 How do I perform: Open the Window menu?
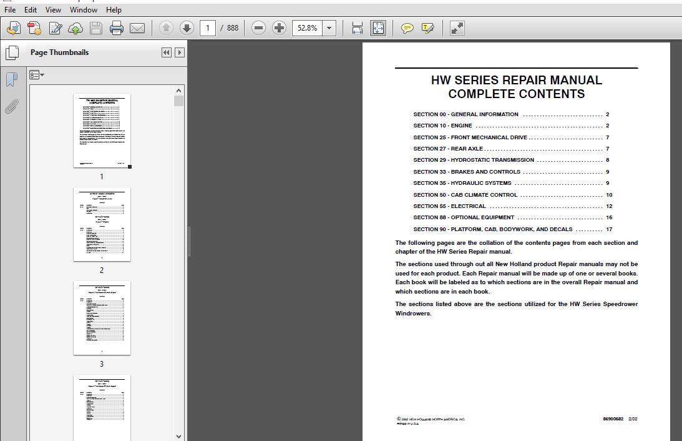click(84, 9)
